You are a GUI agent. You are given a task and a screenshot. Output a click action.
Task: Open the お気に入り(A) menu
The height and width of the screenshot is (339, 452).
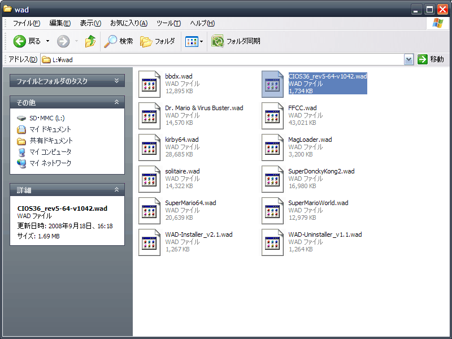pyautogui.click(x=129, y=23)
